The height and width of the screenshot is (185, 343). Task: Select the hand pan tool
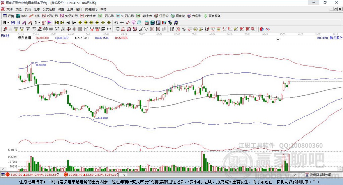tap(116, 22)
